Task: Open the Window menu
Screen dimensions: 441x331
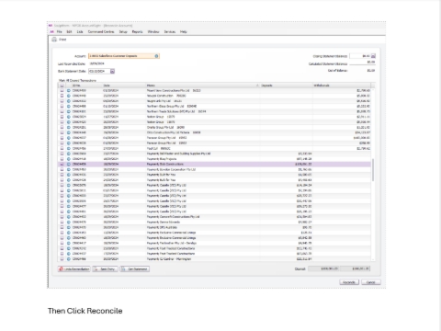Action: coord(153,31)
